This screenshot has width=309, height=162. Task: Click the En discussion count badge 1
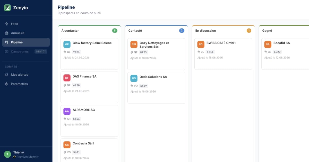249,31
